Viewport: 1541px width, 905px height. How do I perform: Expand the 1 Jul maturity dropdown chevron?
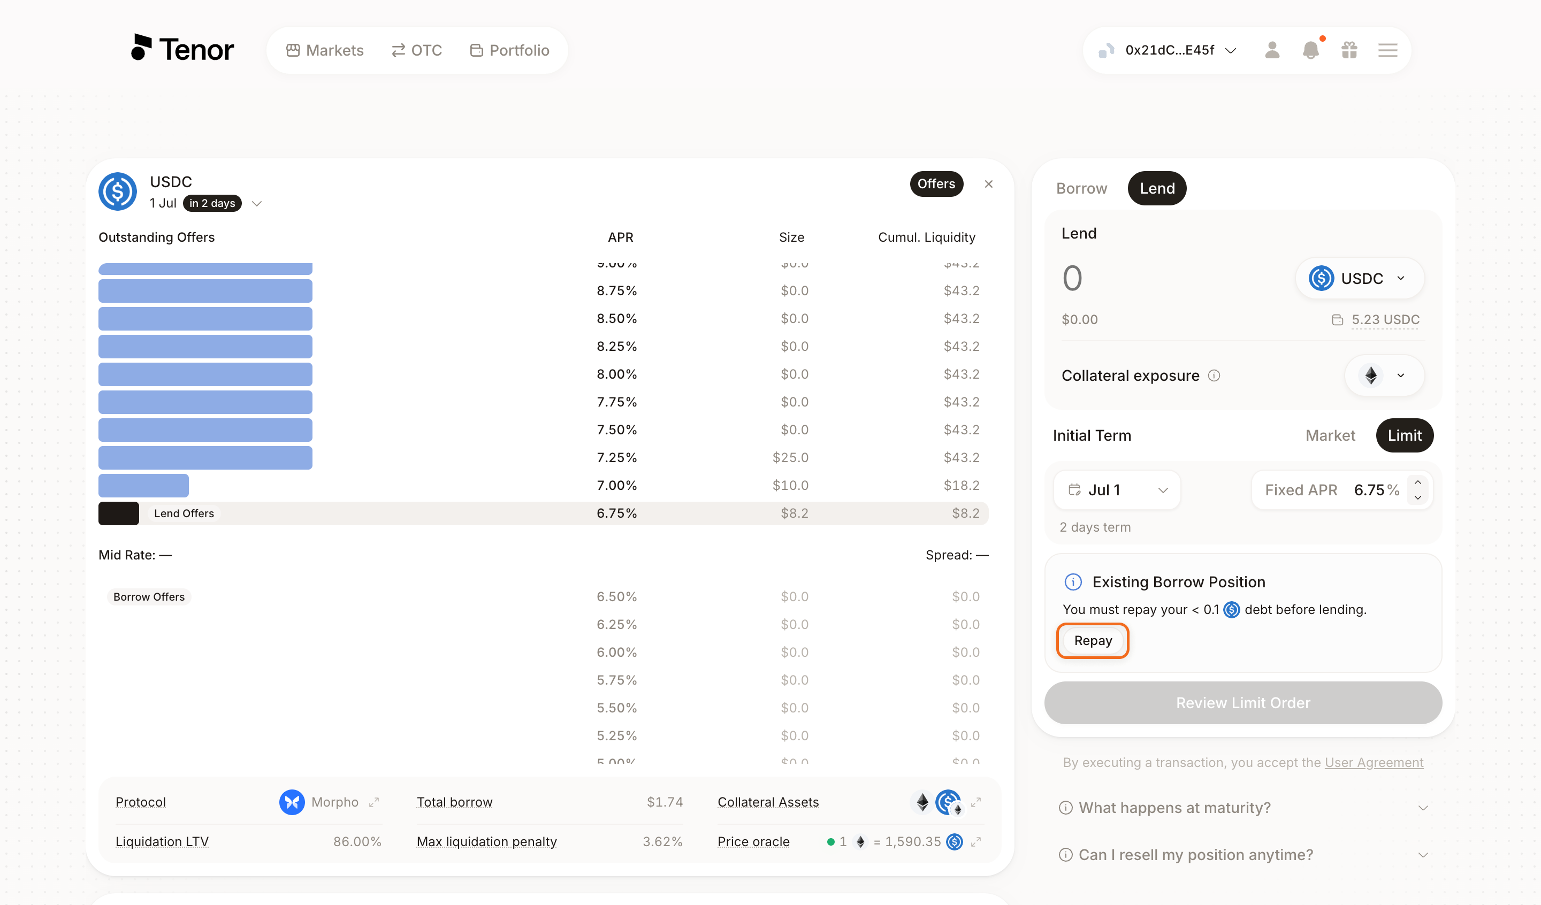257,204
